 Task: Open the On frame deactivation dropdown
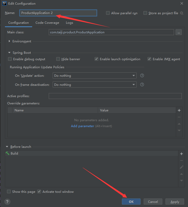[x=95, y=85]
